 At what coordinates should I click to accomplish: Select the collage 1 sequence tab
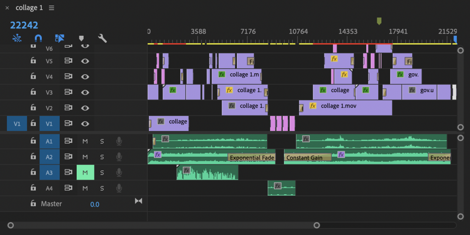[29, 8]
